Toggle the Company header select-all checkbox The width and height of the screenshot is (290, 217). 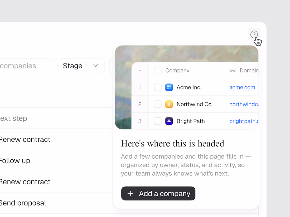(158, 70)
